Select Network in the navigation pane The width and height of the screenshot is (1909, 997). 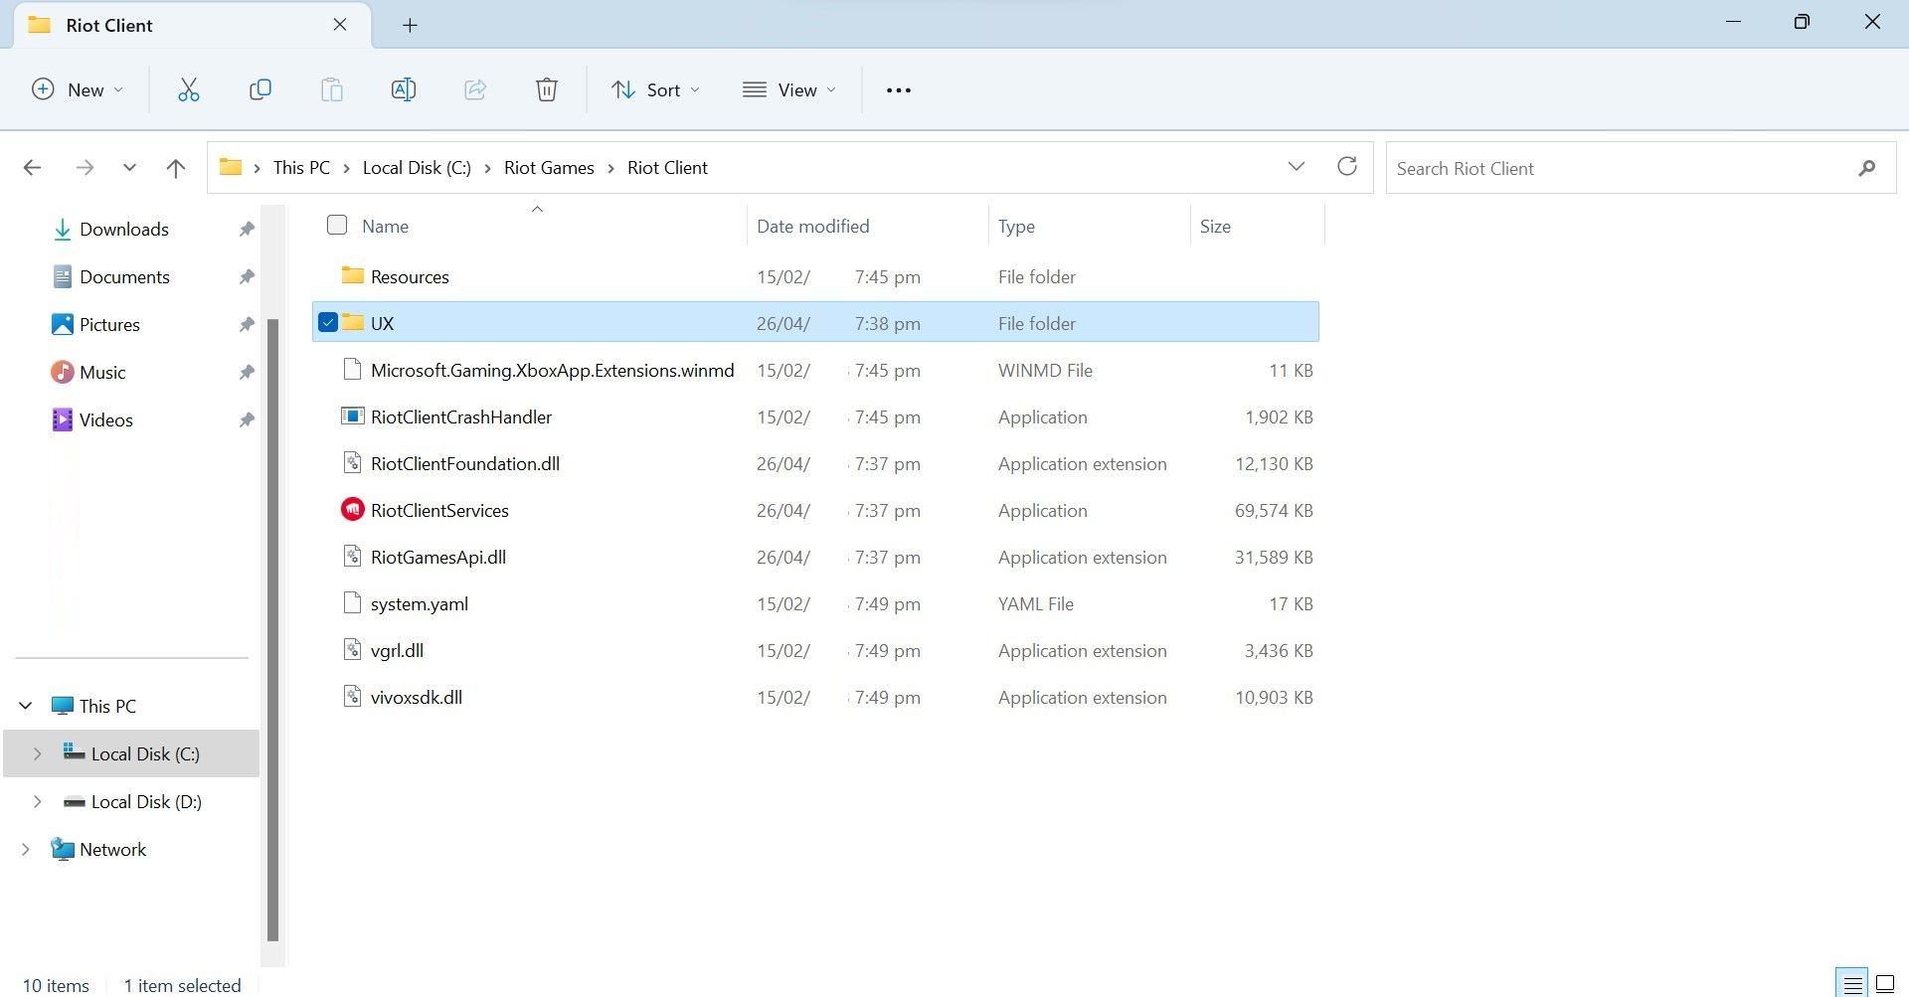(112, 850)
